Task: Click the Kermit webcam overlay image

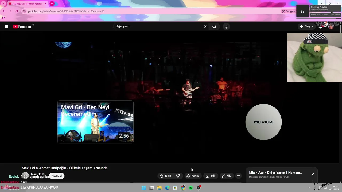Action: click(314, 58)
